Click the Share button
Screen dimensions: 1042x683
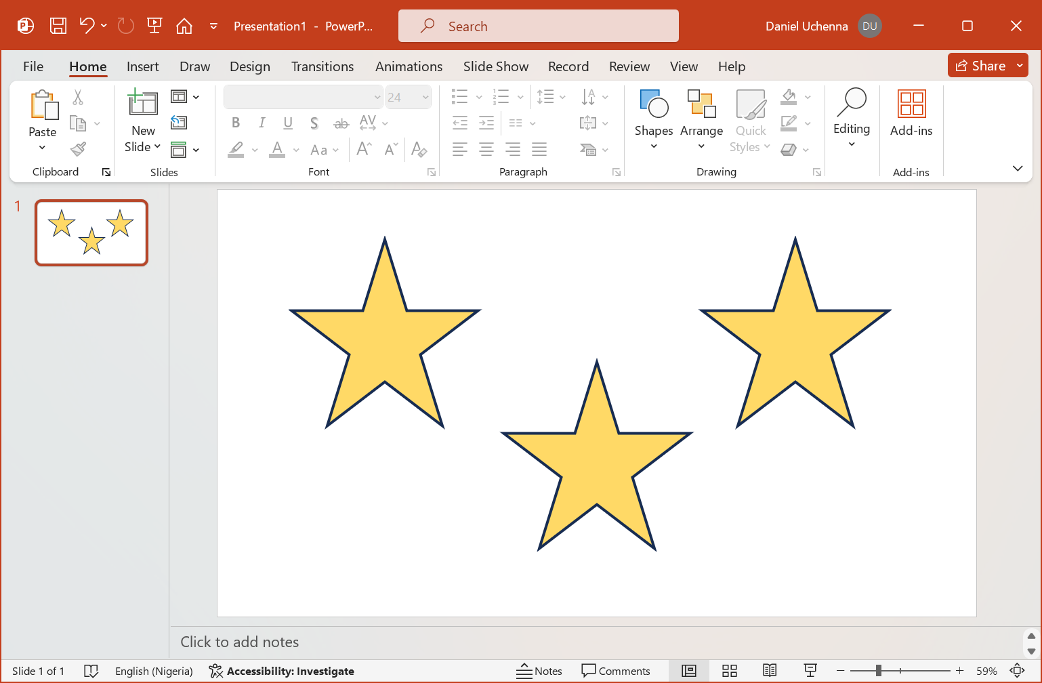pos(980,66)
